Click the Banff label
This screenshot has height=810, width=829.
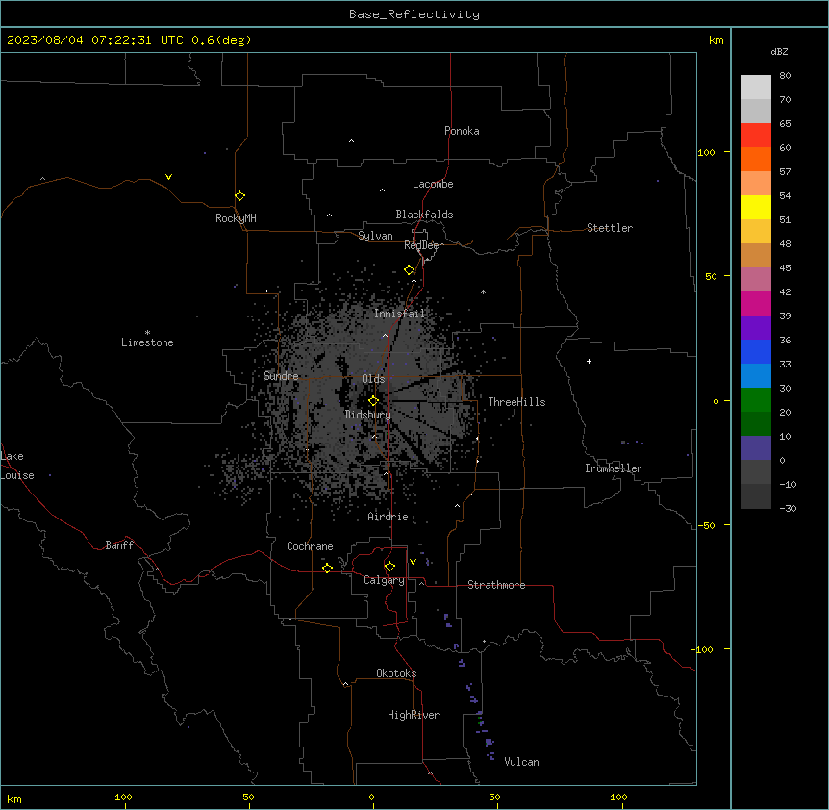(119, 545)
